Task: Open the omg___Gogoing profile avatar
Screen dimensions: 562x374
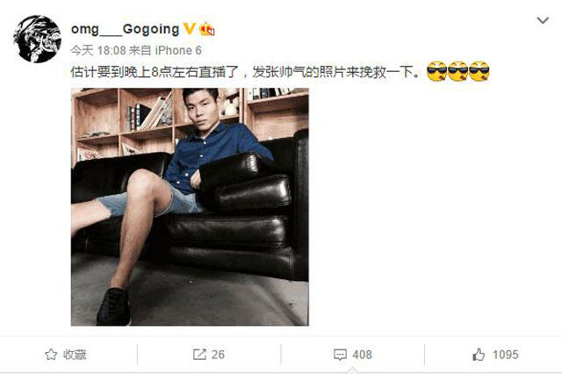Action: point(37,39)
